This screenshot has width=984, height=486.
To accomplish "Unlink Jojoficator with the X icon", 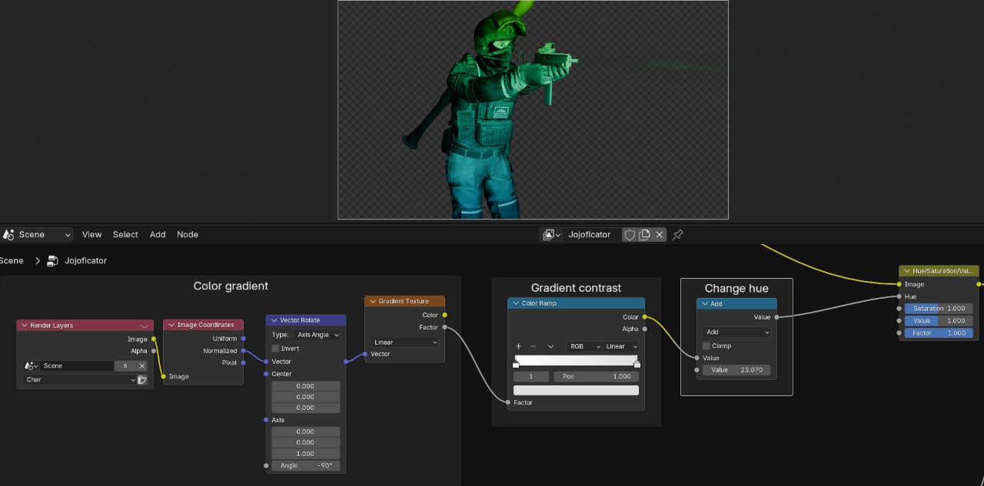I will (660, 235).
